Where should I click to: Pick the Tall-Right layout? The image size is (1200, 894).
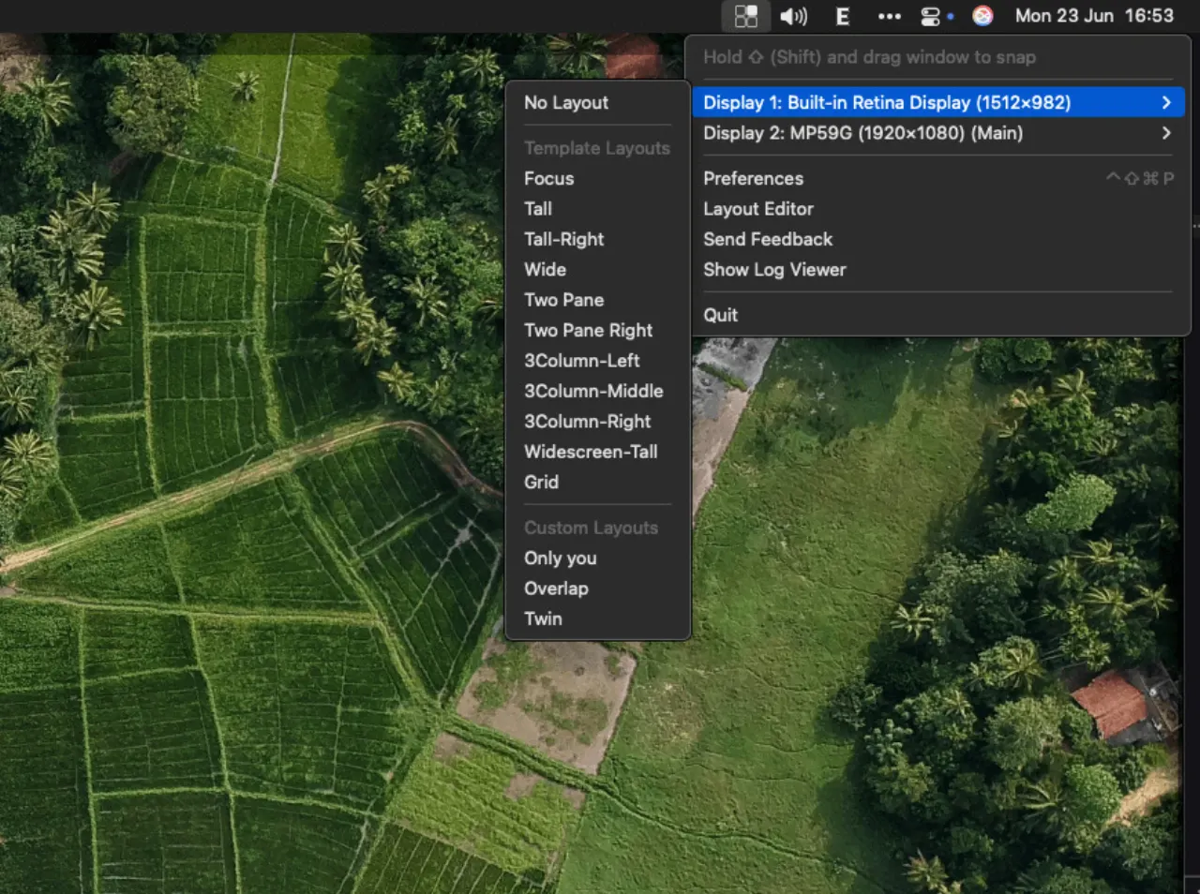pos(598,239)
